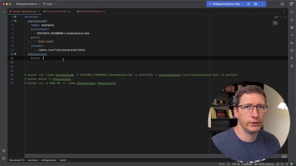Image resolution: width=296 pixels, height=166 pixels.
Task: Change UTF-8 file encoding
Action: point(235,164)
